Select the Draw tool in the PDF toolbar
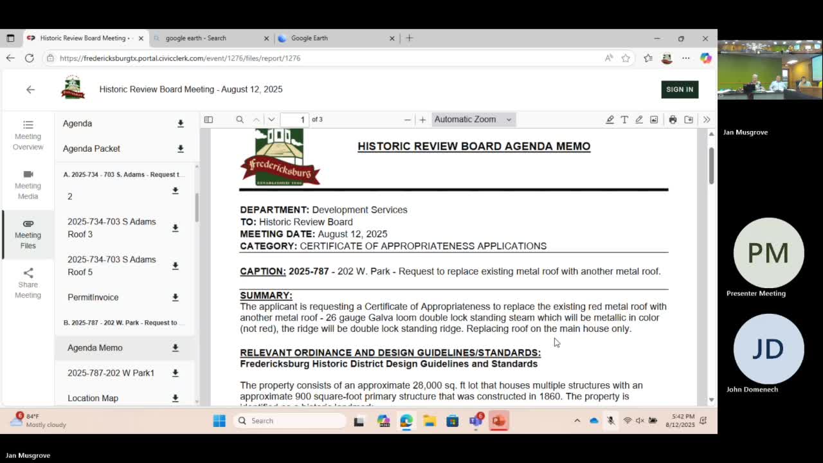Screen dimensions: 823x463 (638, 119)
